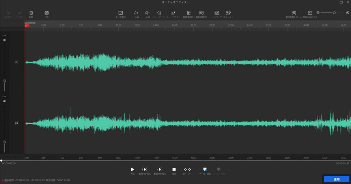
Task: Add a marker (マーカー追加)
Action: pos(205,169)
